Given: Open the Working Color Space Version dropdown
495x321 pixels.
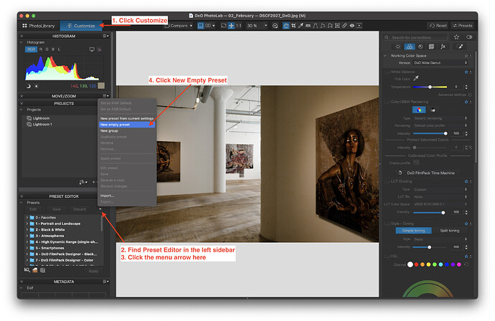Looking at the screenshot, I should click(x=440, y=63).
